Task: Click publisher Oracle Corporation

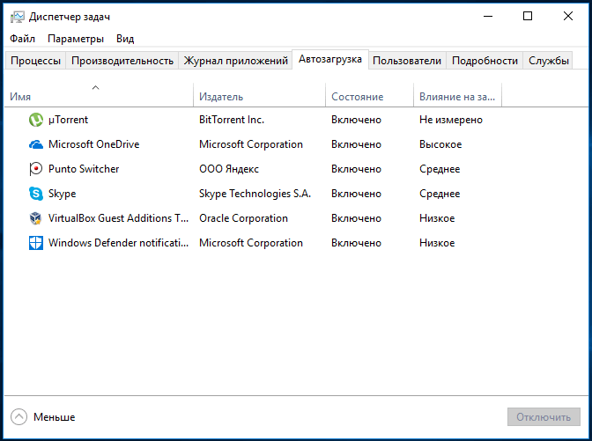Action: click(x=243, y=218)
